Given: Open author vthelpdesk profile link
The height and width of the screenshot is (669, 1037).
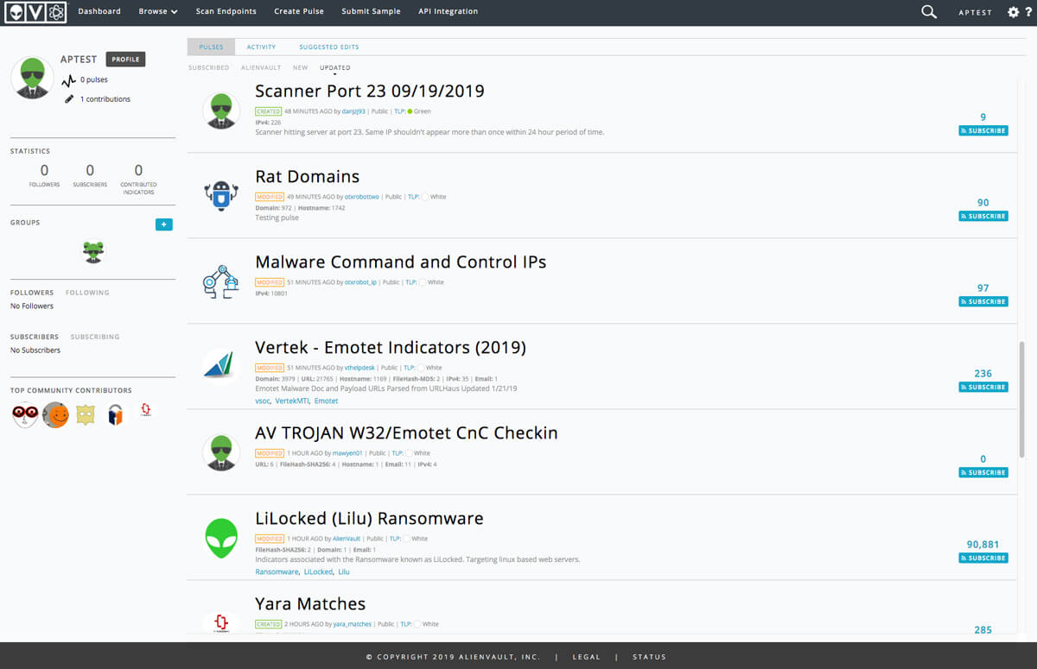Looking at the screenshot, I should [x=360, y=368].
